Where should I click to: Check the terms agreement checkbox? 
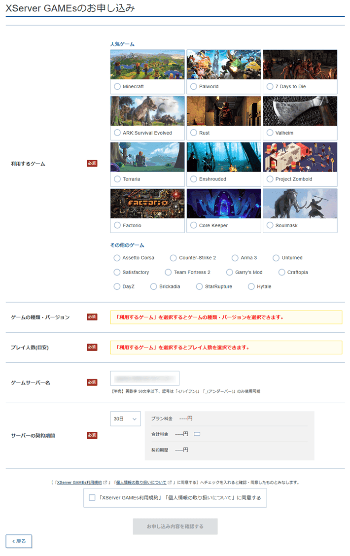(92, 497)
